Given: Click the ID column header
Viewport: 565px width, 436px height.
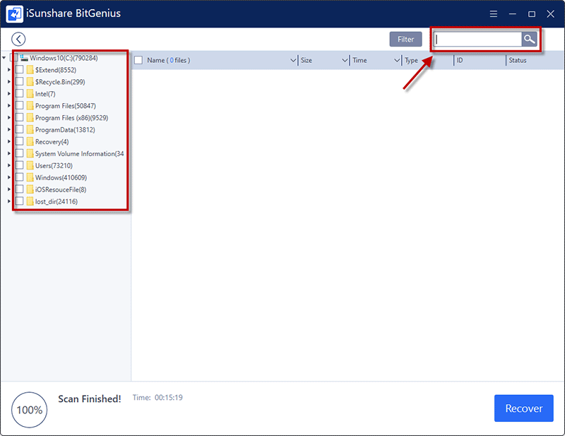Looking at the screenshot, I should [460, 60].
